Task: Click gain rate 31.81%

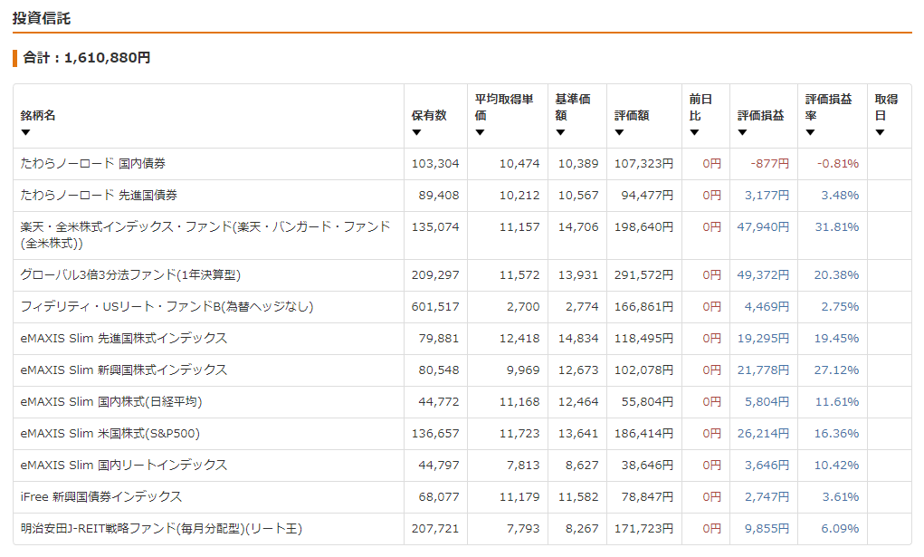Action: [x=837, y=227]
